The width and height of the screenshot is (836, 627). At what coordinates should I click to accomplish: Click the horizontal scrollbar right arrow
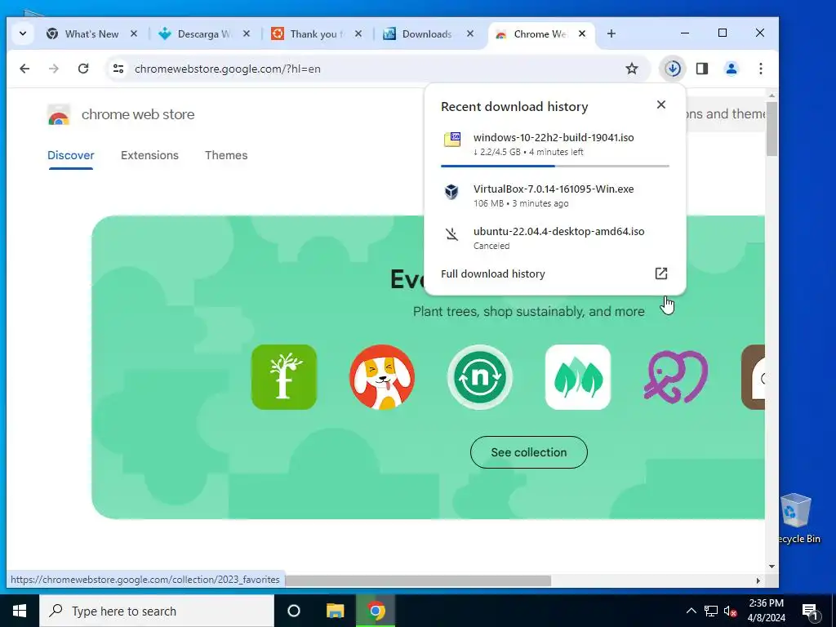point(758,580)
